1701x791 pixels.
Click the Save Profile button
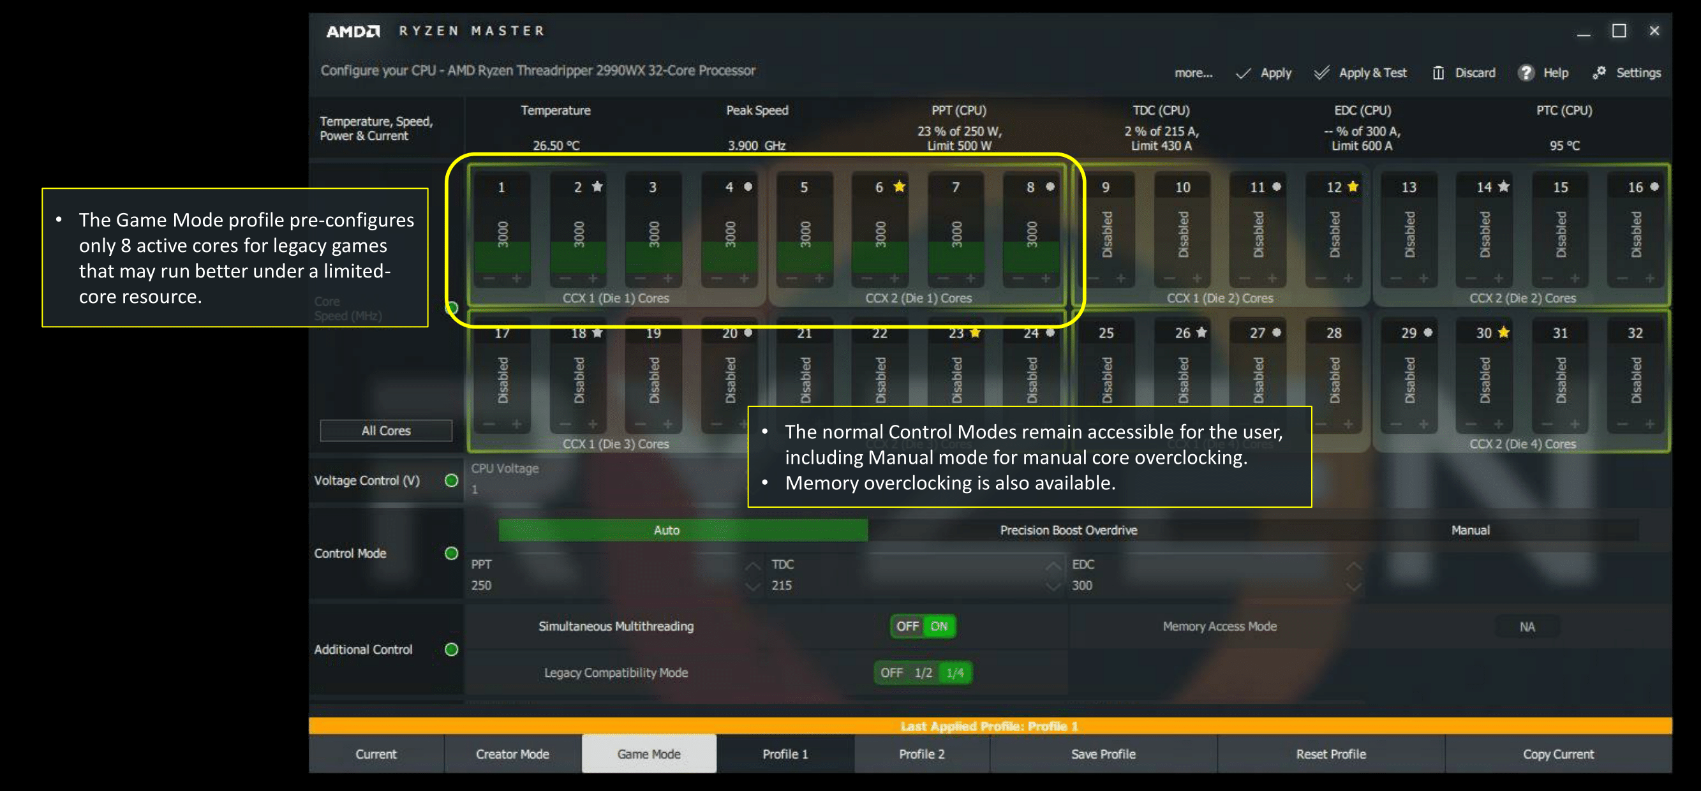[1103, 754]
